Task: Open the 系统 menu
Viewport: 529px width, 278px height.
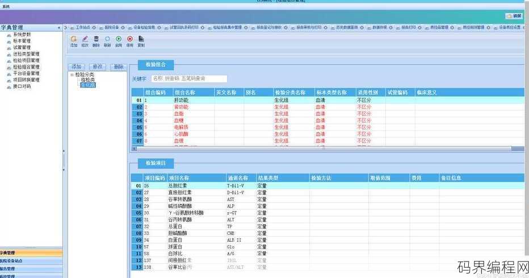Action: pos(6,6)
